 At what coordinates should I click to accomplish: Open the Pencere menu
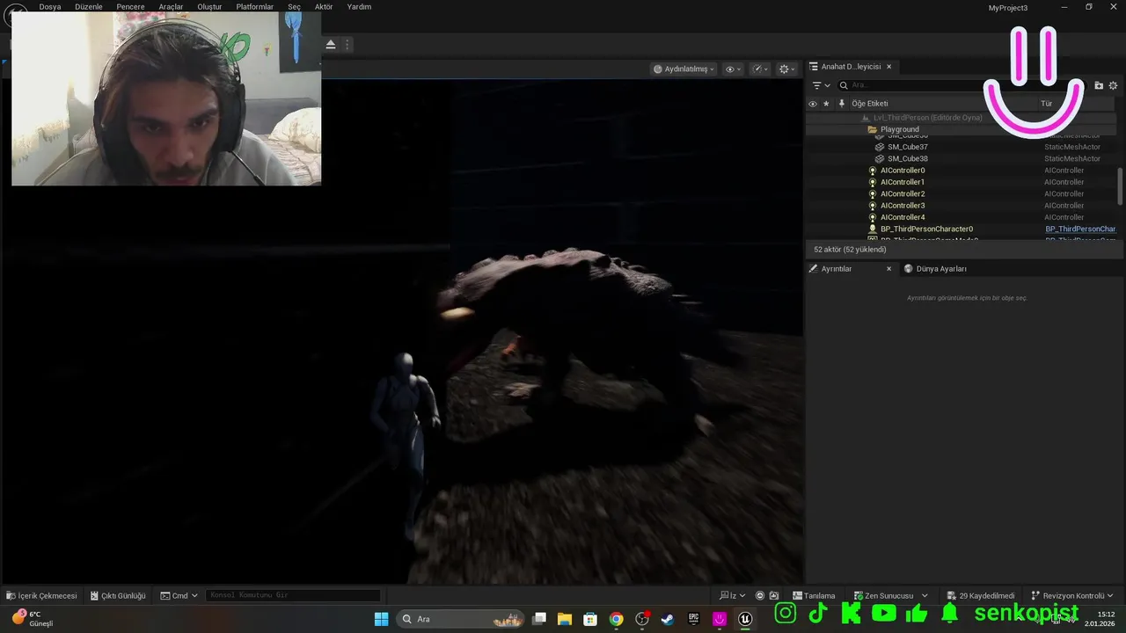(130, 7)
